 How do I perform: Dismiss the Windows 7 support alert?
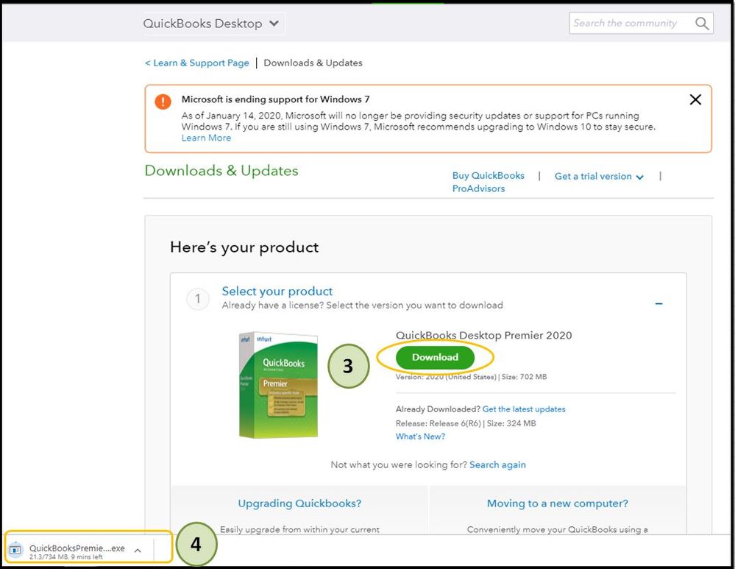[x=695, y=99]
